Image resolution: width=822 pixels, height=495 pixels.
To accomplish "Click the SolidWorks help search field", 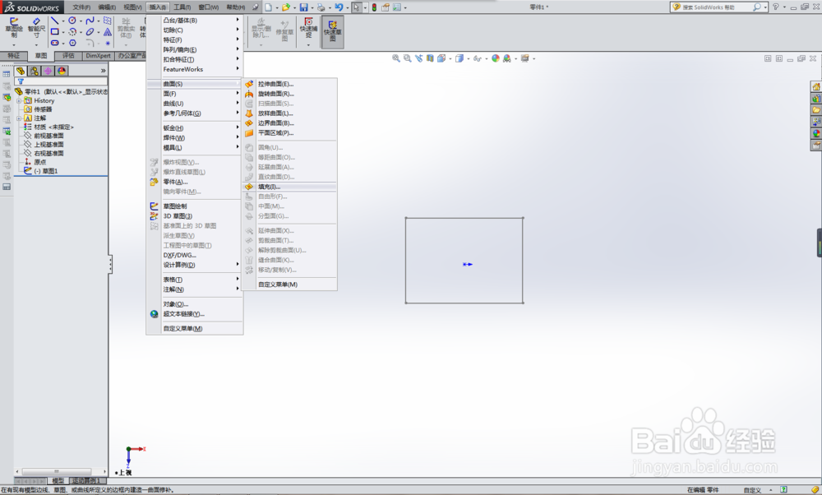I will coord(716,7).
